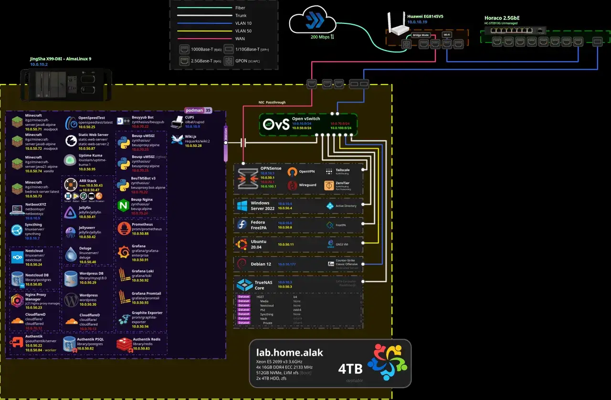Click the Dataset tag beside Vault
The height and width of the screenshot is (400, 611).
point(243,318)
